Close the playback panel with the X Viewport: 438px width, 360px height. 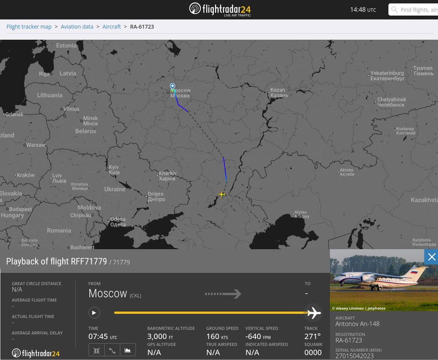pyautogui.click(x=431, y=257)
